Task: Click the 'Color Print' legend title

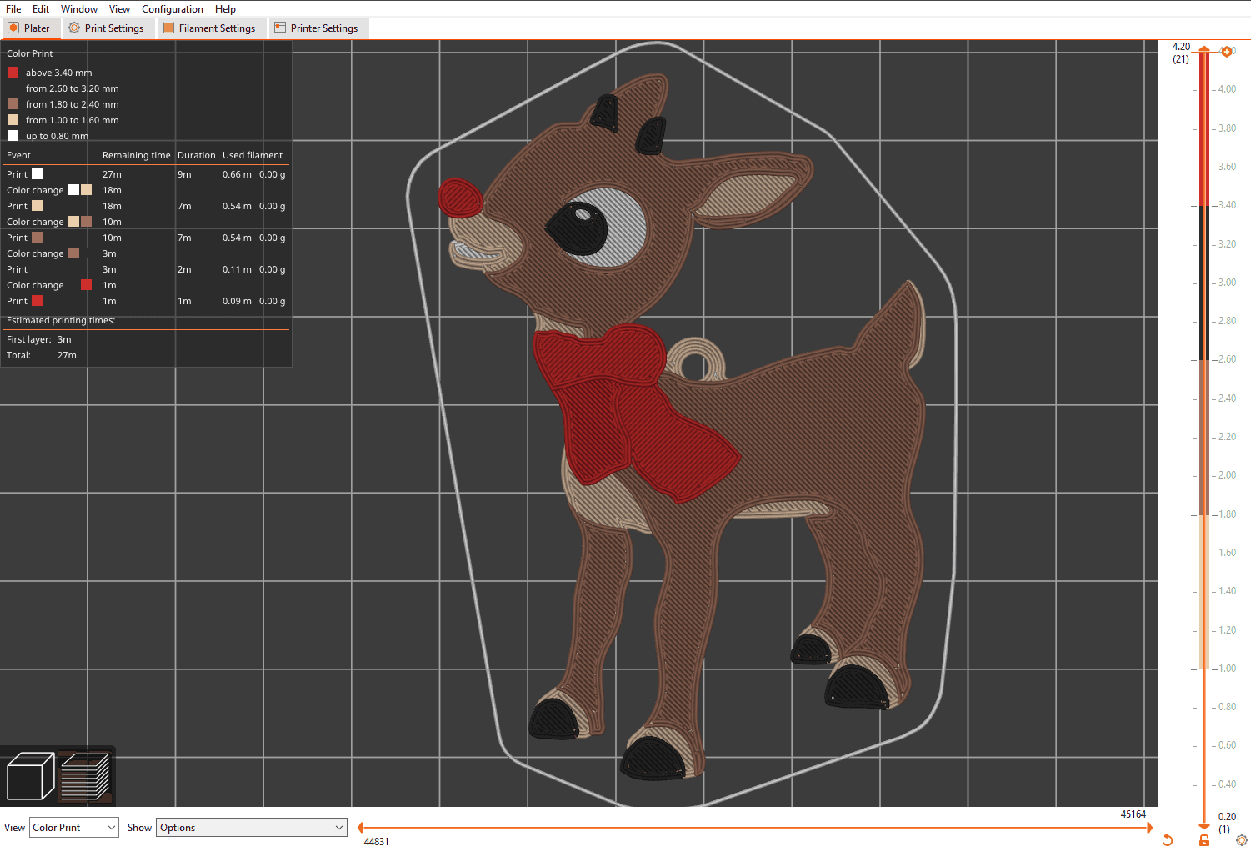Action: (30, 53)
